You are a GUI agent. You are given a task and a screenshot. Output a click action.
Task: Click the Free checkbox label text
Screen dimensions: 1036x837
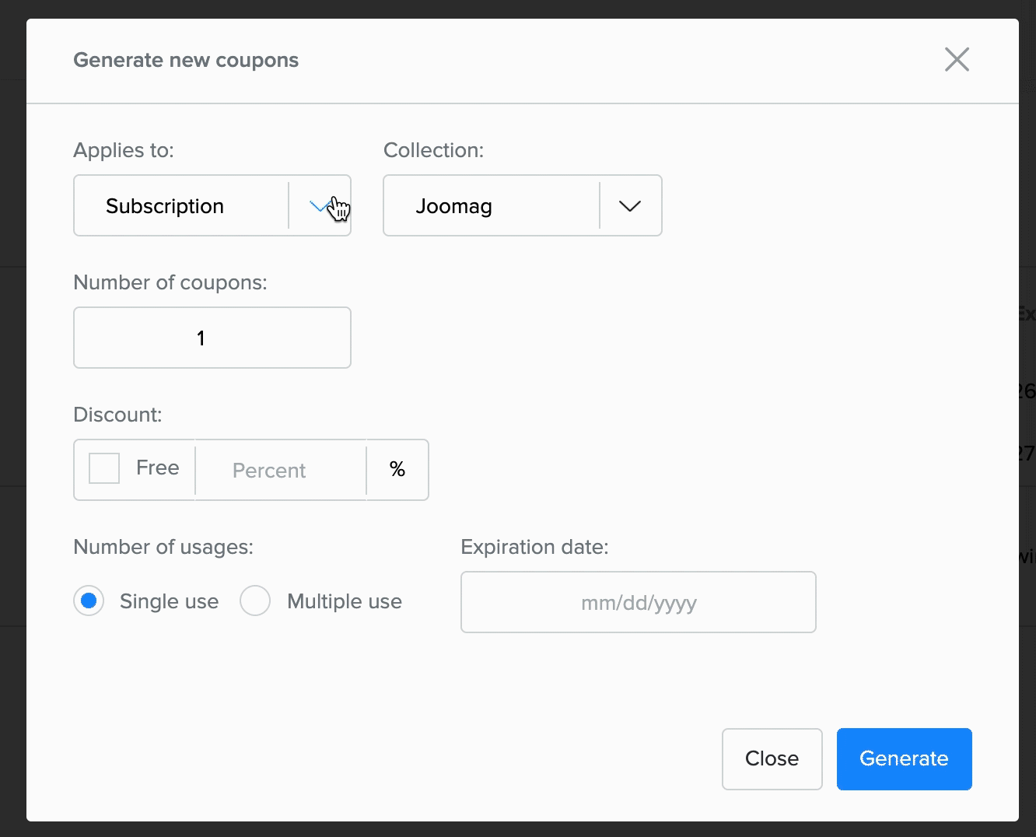point(157,468)
